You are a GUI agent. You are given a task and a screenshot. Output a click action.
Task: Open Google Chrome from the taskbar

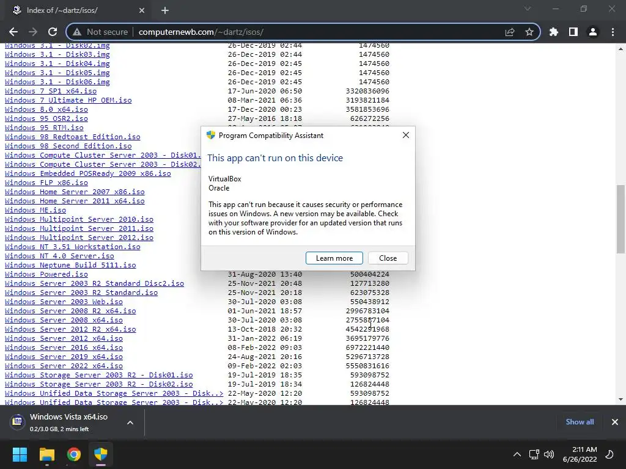coord(74,454)
